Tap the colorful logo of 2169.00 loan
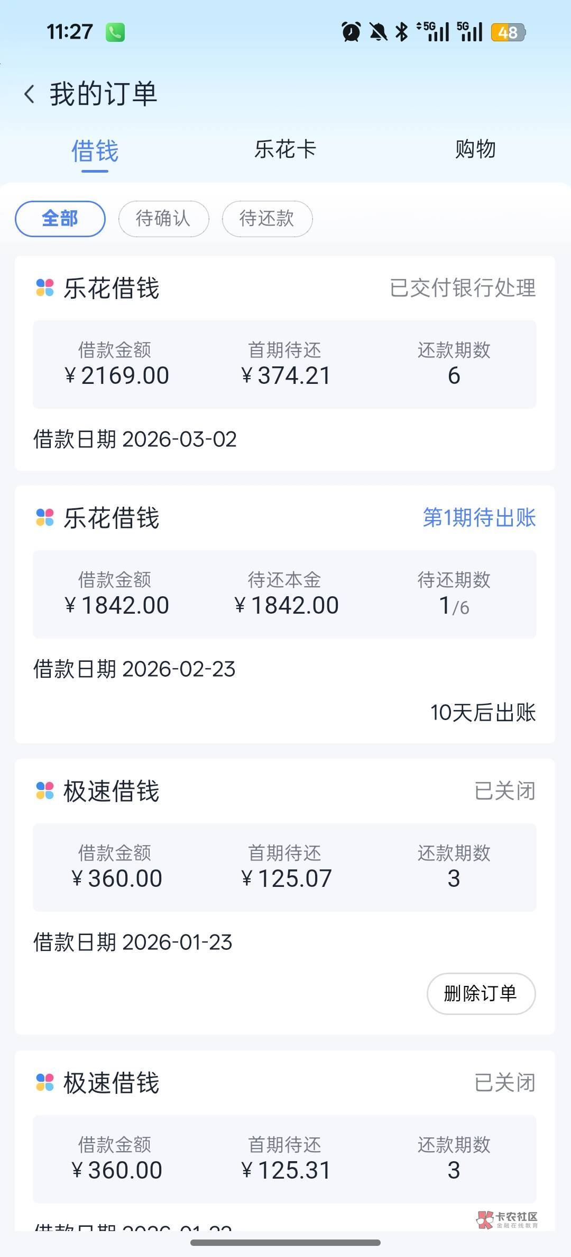The image size is (571, 1257). pyautogui.click(x=45, y=288)
